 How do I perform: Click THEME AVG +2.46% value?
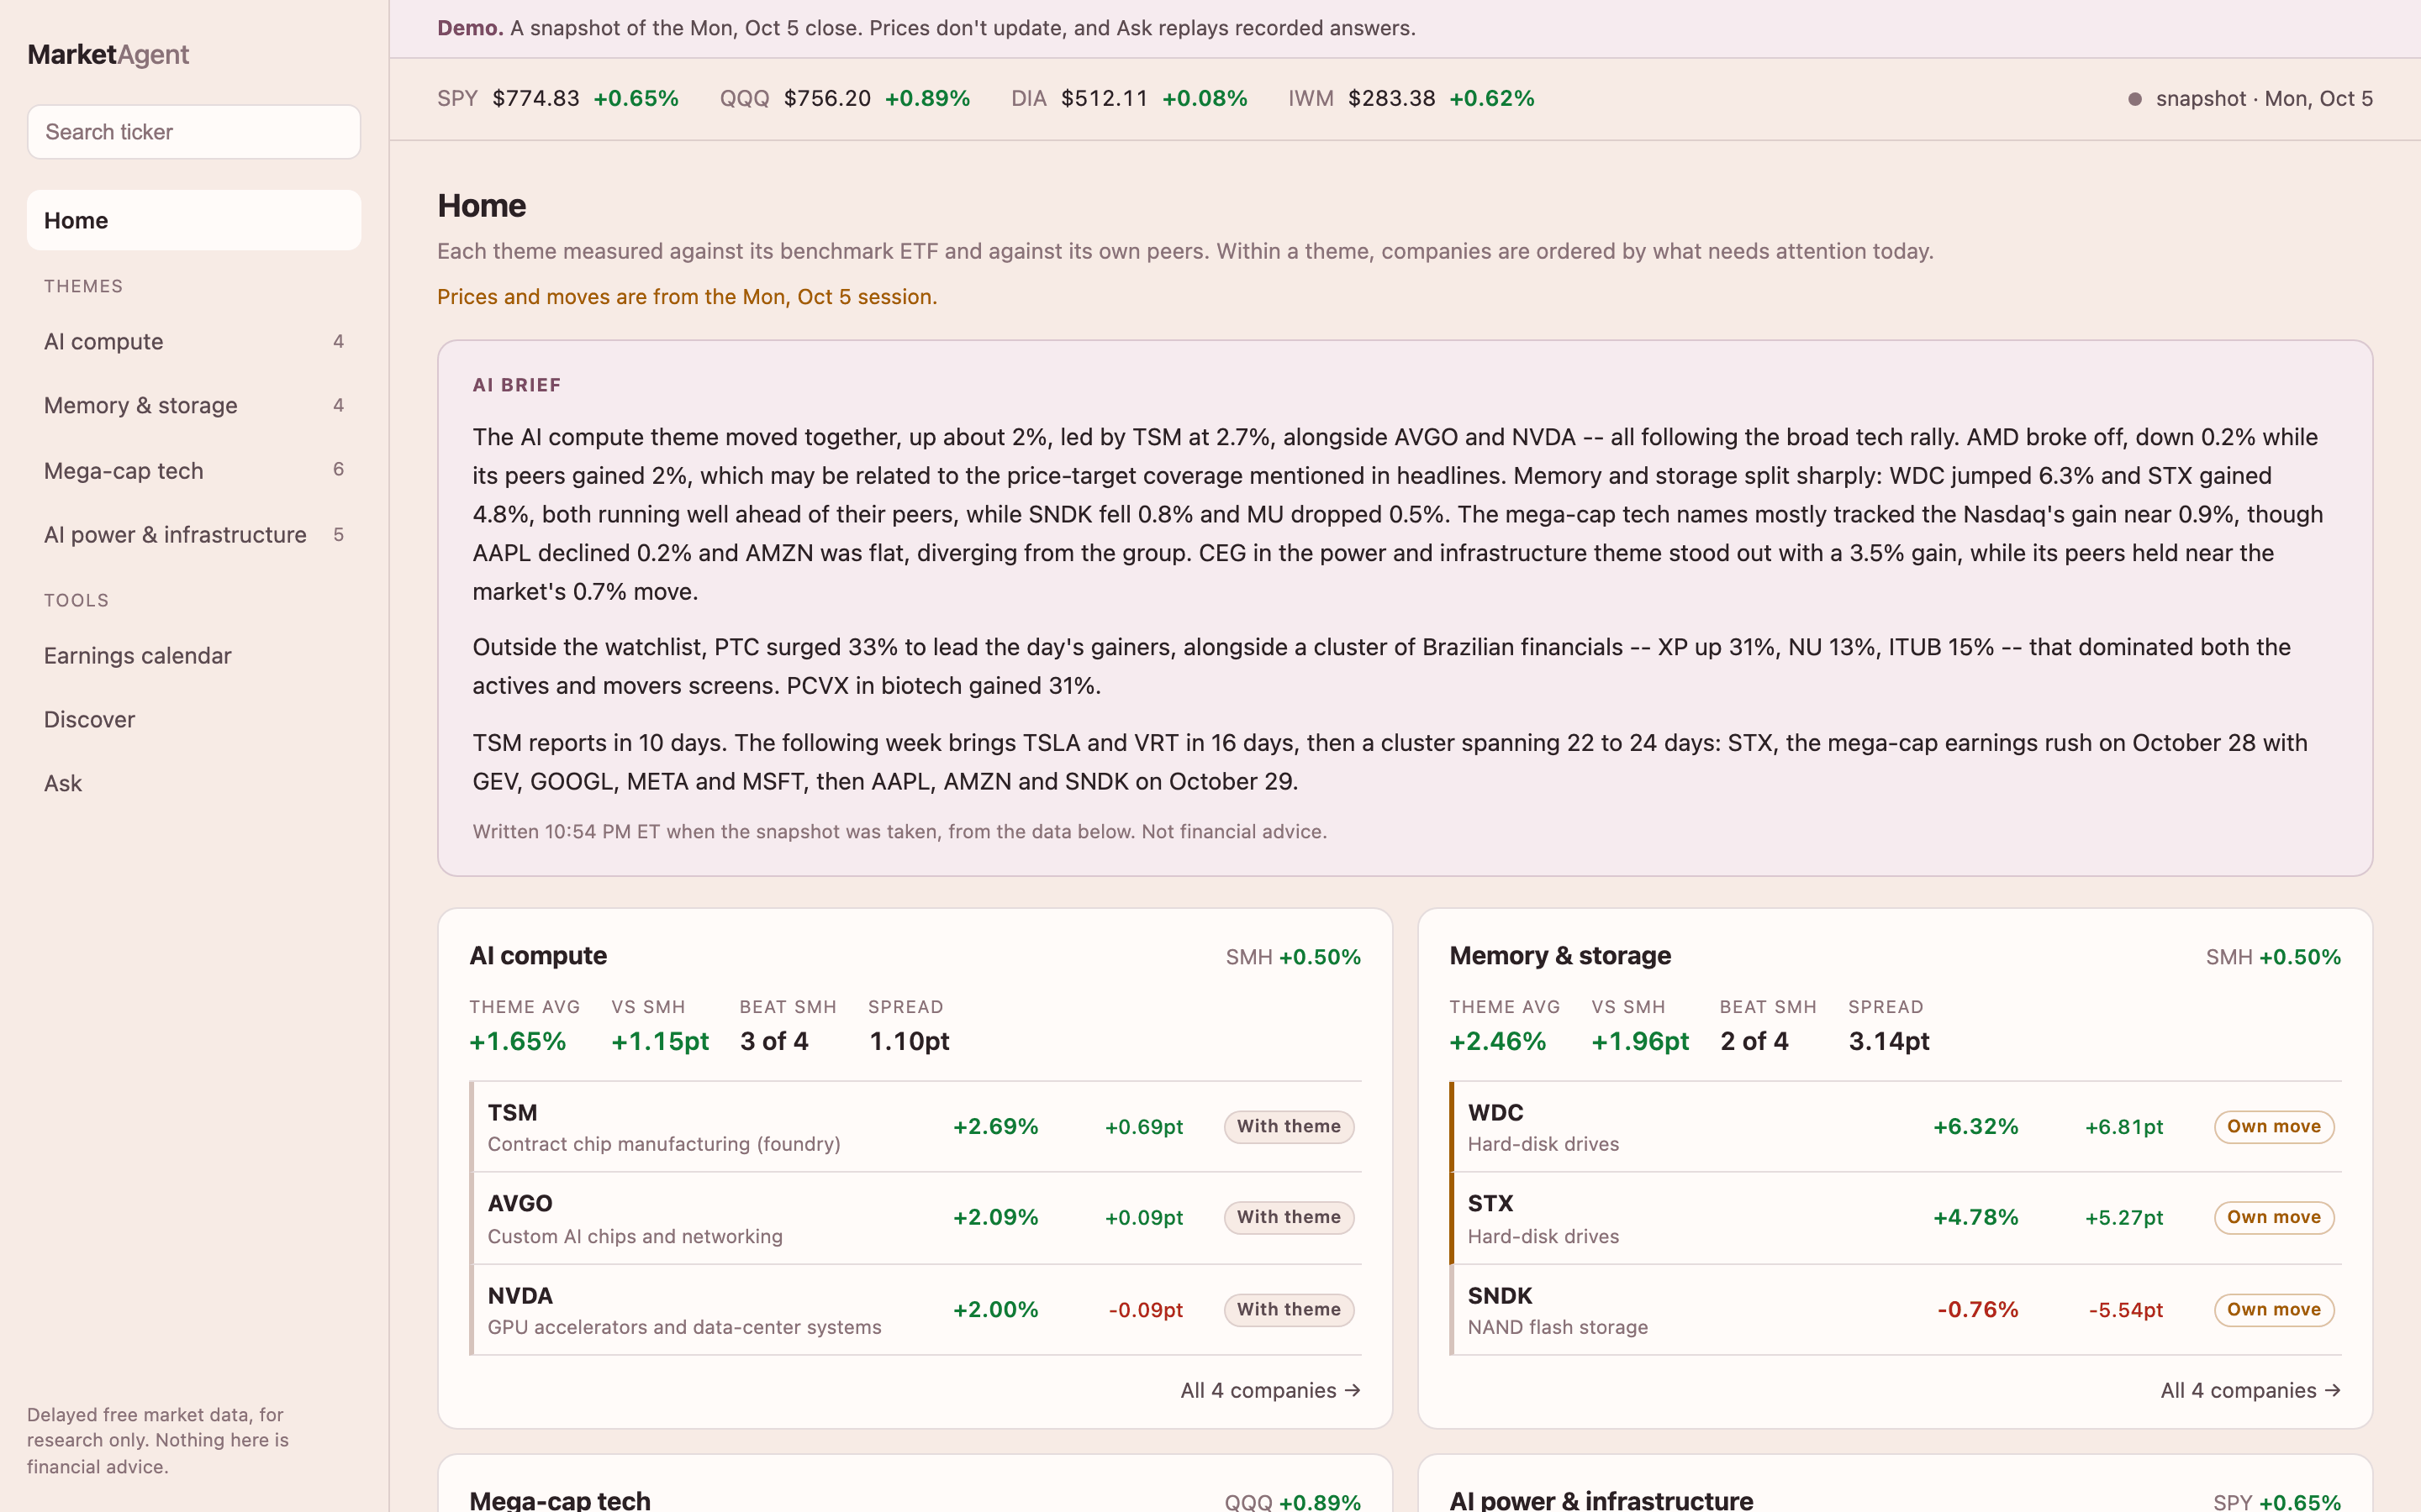[1499, 1042]
